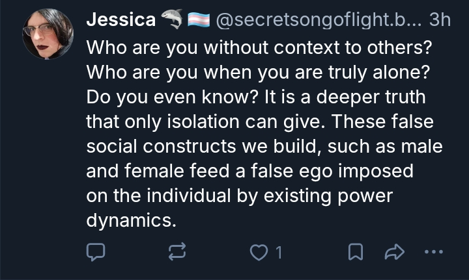
Task: Click the reply speech bubble icon
Action: click(x=96, y=252)
